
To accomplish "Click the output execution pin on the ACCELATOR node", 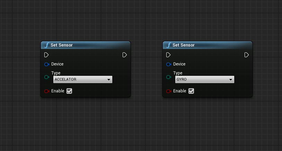I will coord(125,55).
